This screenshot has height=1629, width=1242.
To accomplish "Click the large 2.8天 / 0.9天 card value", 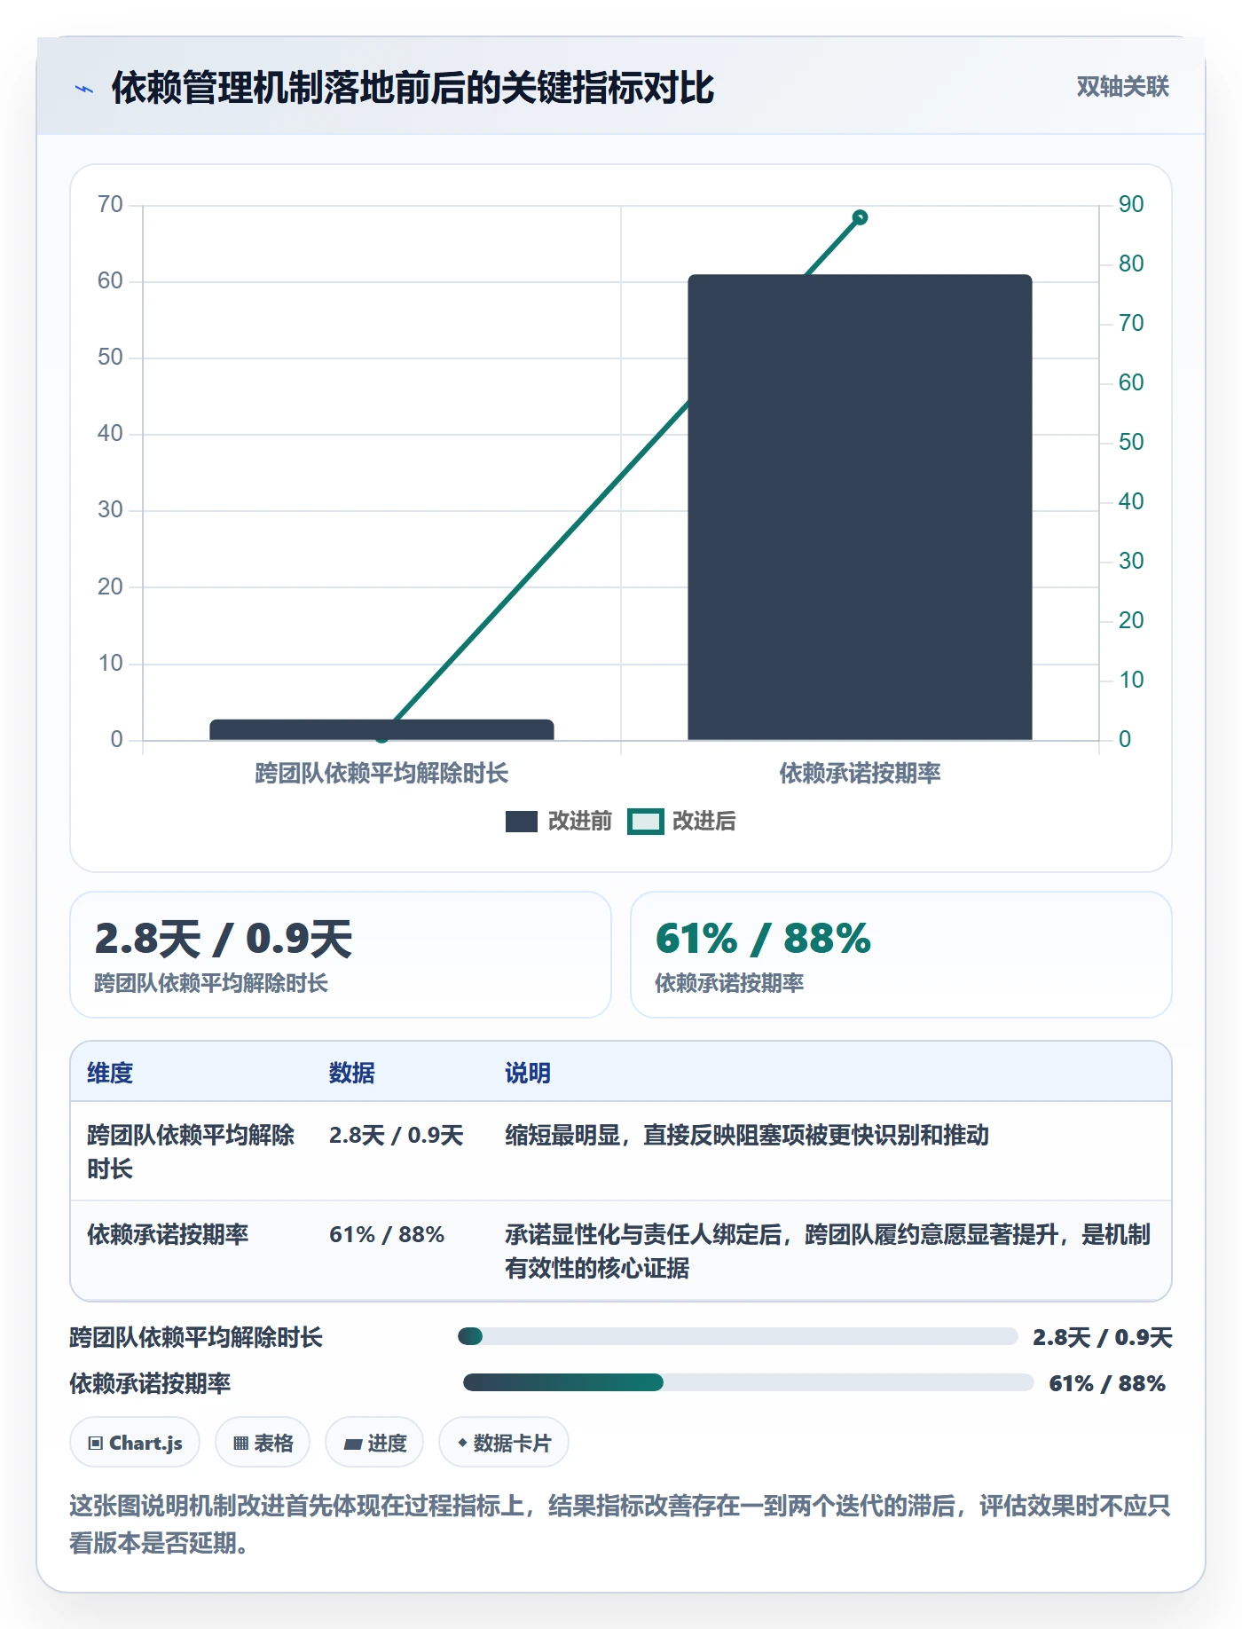I will point(224,939).
